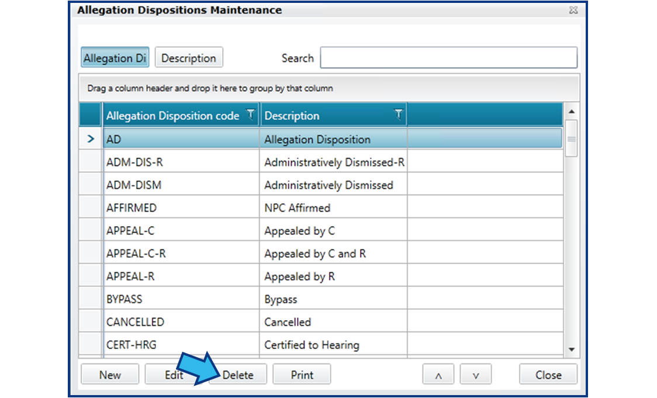Select the BYPASS code cell

(x=181, y=299)
